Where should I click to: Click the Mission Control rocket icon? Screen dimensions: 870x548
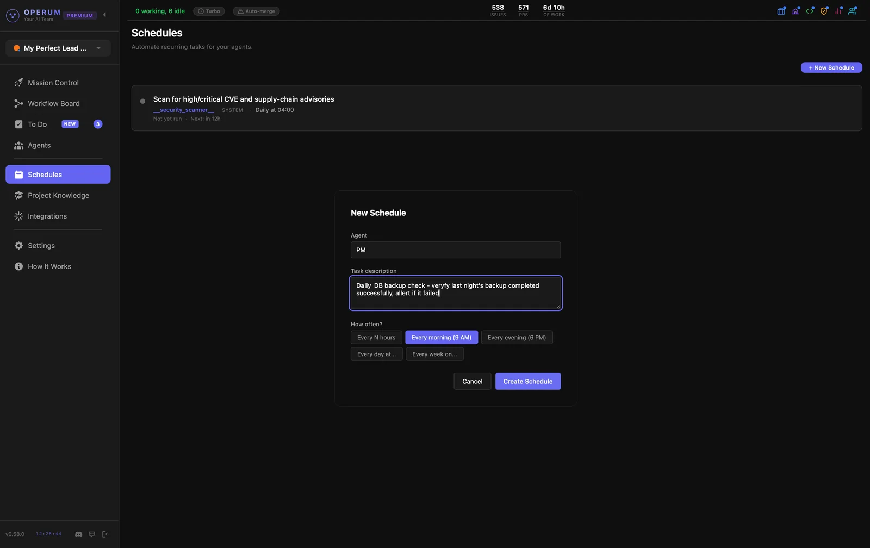[18, 83]
